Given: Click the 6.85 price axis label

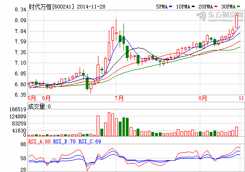Looking at the screenshot, I should 20,74.
